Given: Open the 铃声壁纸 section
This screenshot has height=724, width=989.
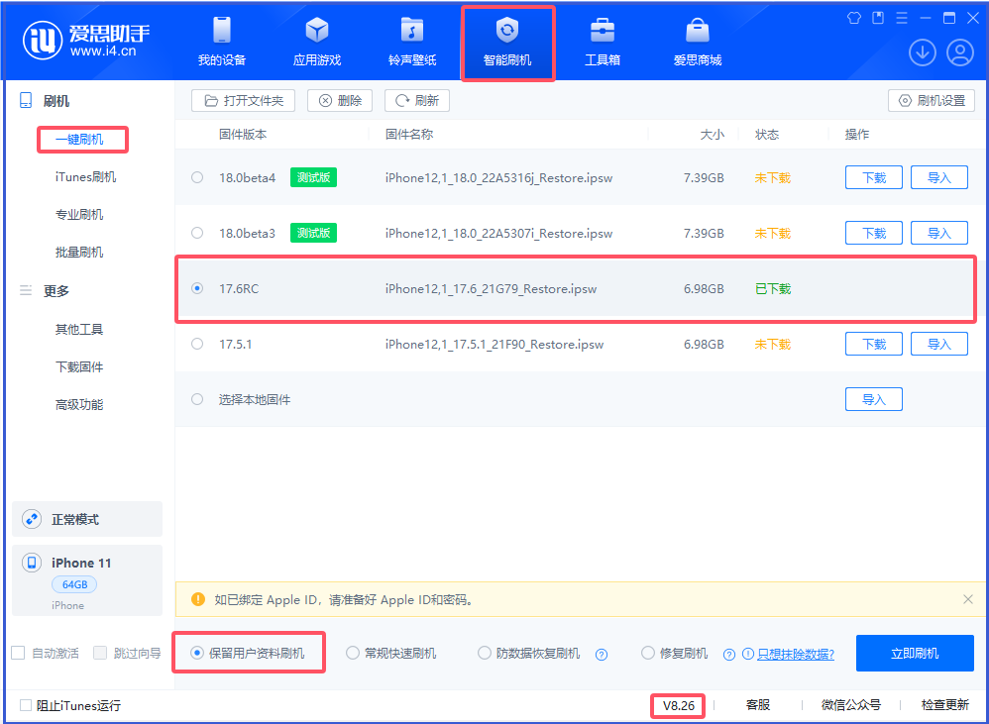Looking at the screenshot, I should [x=412, y=42].
